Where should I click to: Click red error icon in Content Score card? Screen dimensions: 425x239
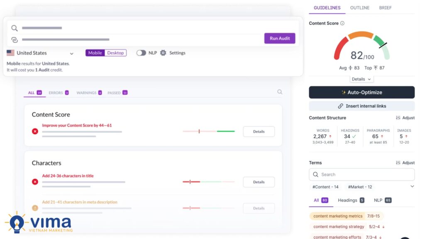(x=35, y=132)
